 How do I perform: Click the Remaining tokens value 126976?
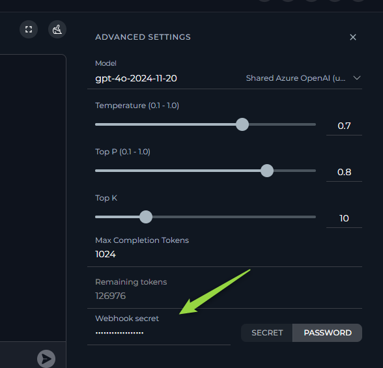[111, 296]
